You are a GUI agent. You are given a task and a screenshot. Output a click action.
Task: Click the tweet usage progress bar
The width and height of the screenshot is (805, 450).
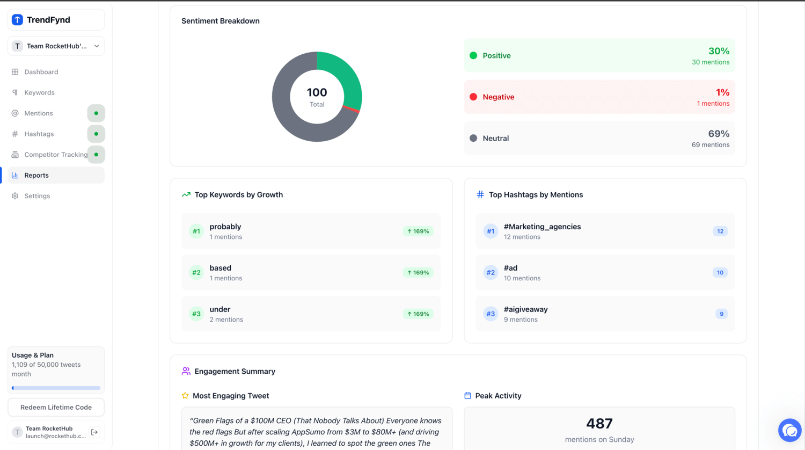56,388
